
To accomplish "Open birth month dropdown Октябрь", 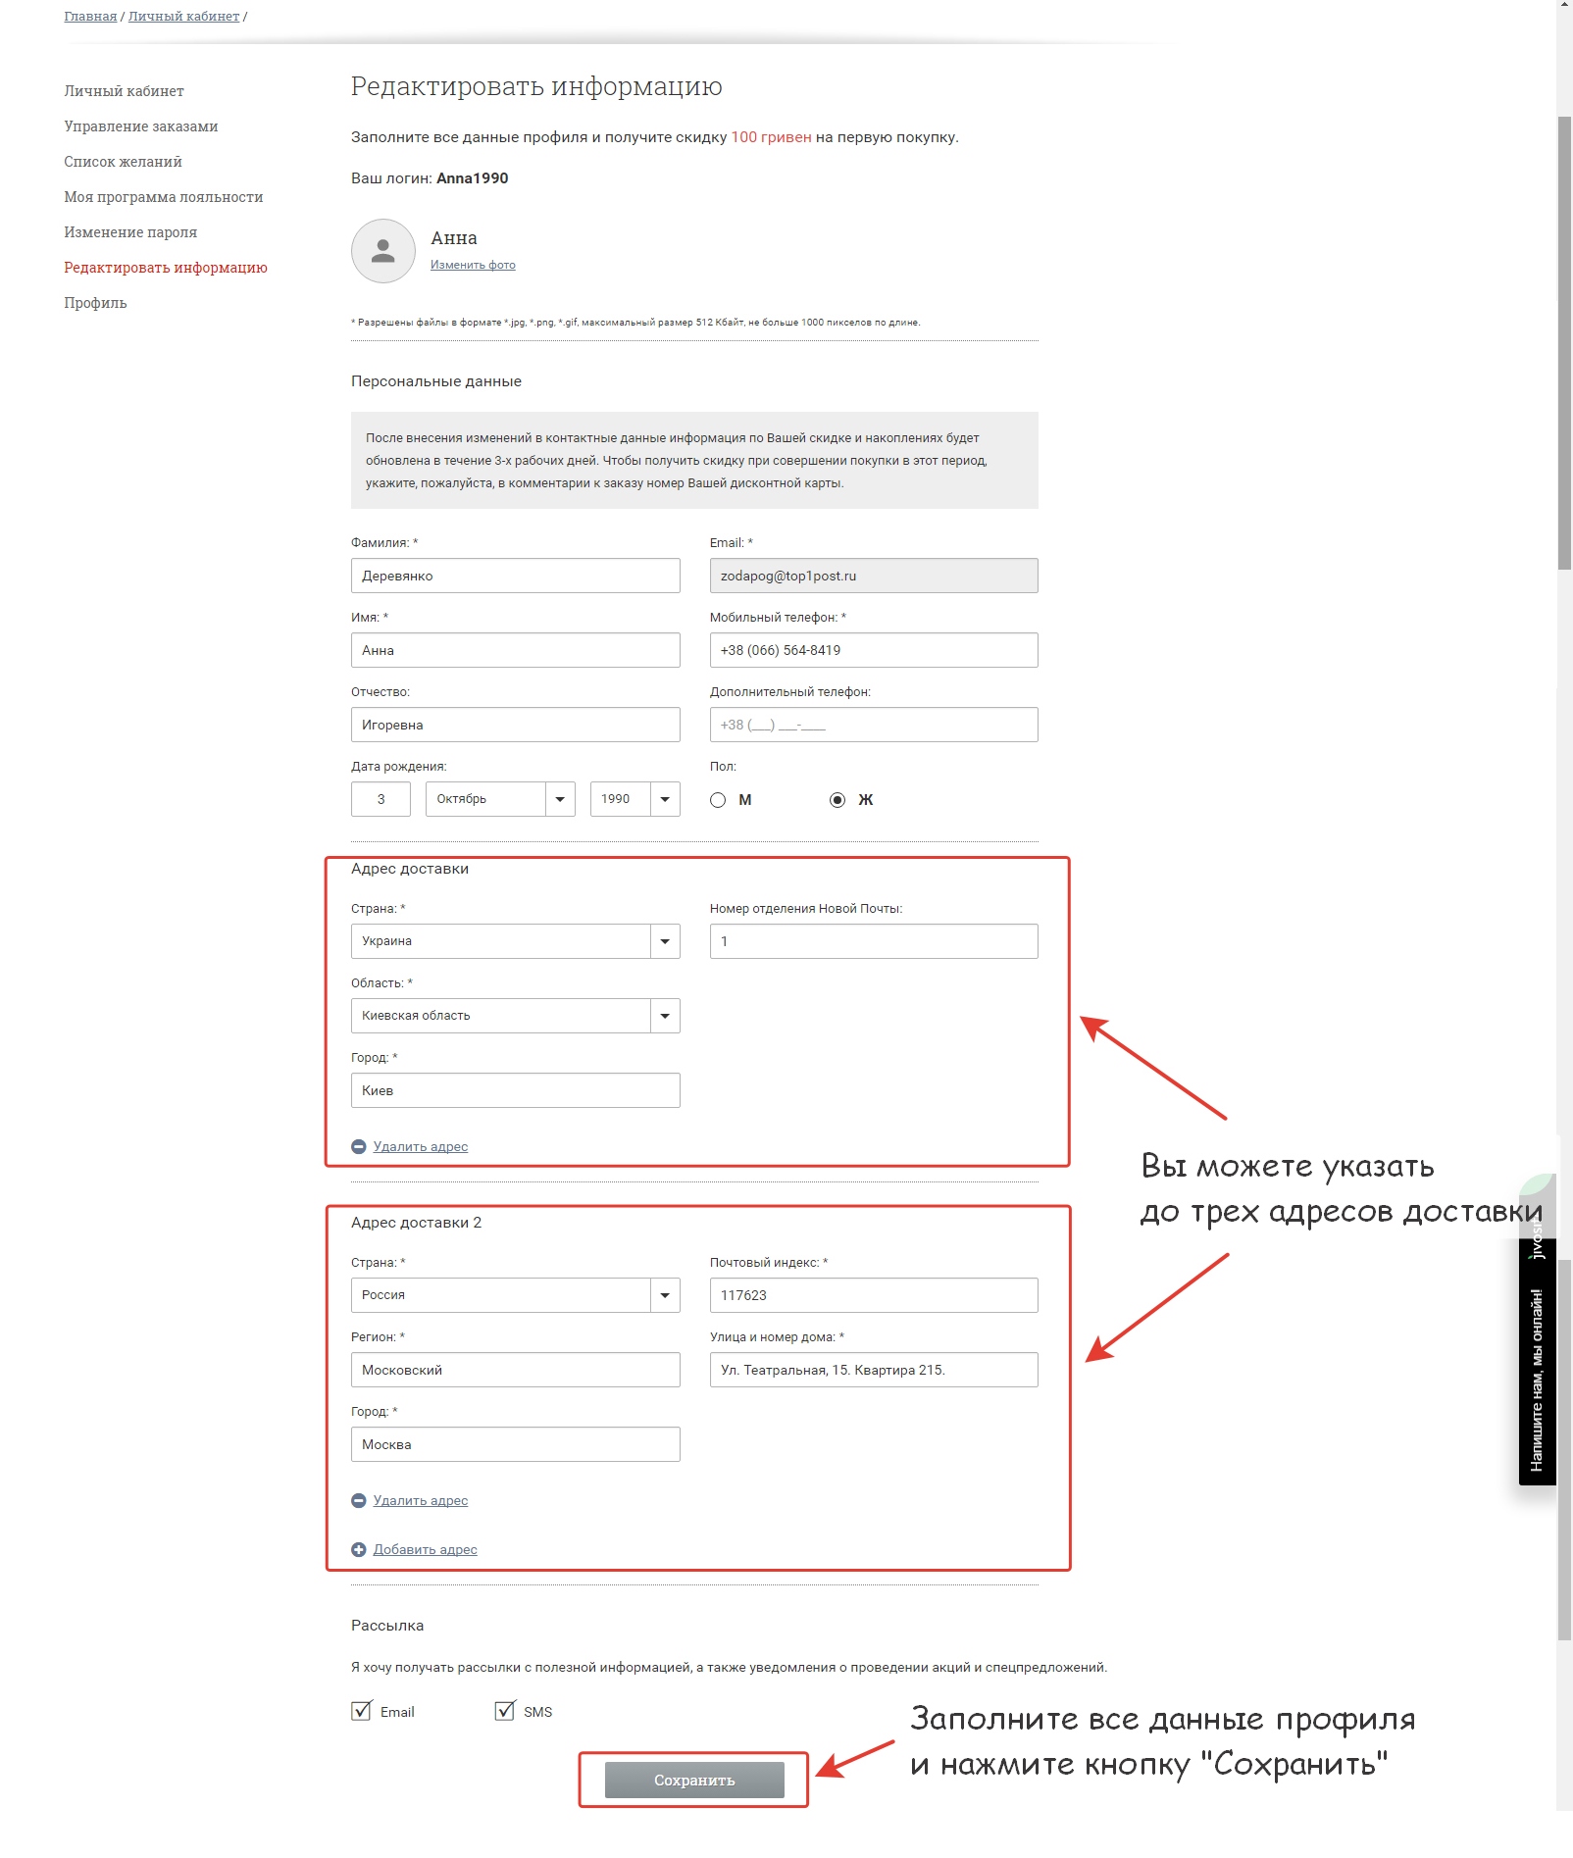I will click(x=500, y=799).
